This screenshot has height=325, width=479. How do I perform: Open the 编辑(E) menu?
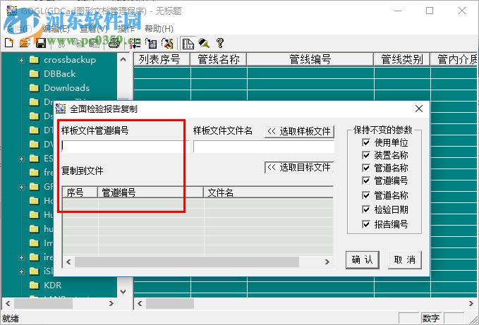[x=56, y=29]
